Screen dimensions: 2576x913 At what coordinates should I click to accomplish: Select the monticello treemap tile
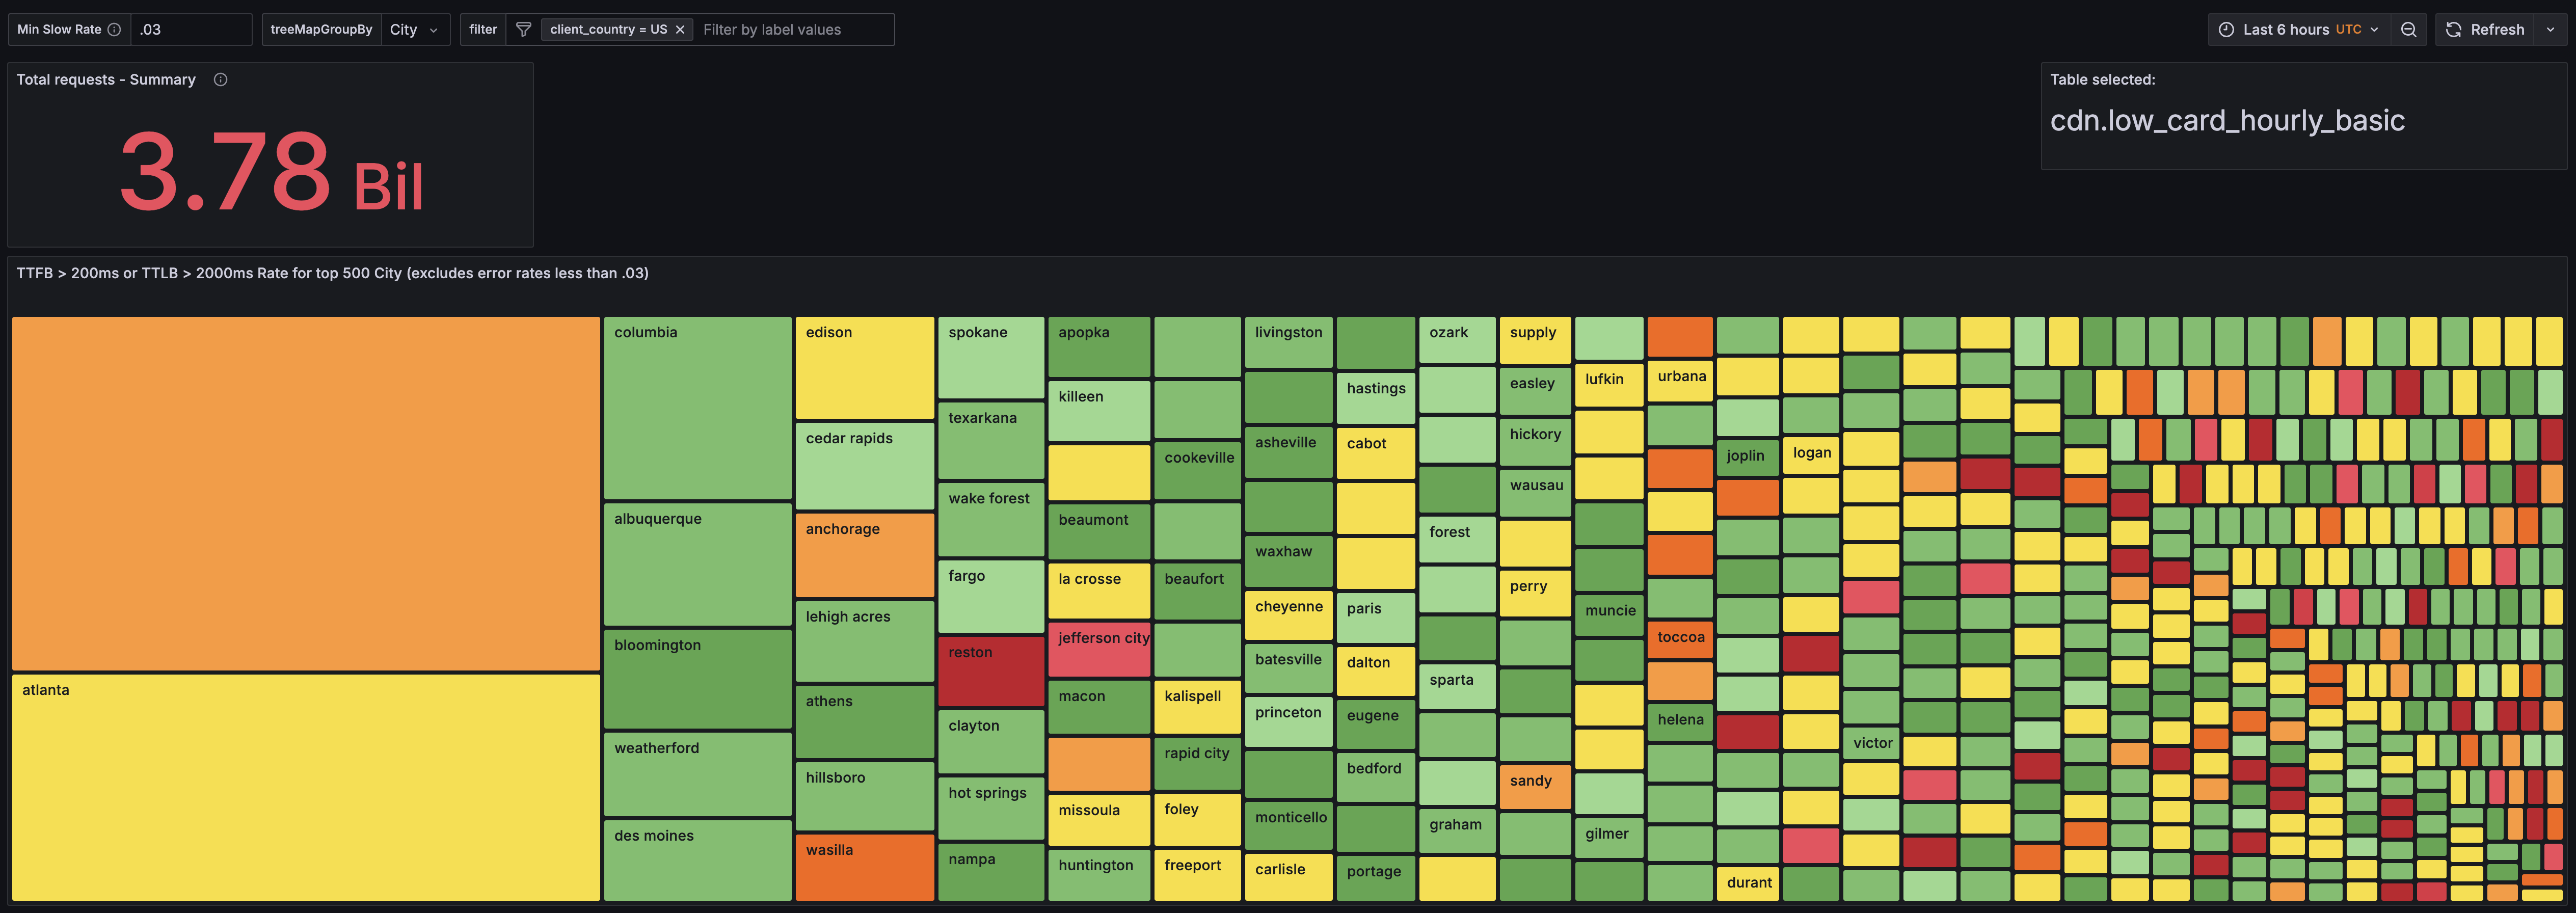click(1289, 826)
